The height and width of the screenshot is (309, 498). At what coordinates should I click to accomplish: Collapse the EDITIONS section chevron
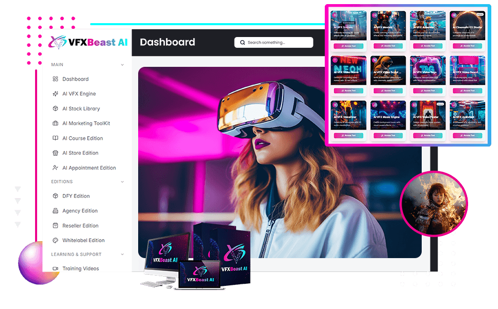(122, 181)
